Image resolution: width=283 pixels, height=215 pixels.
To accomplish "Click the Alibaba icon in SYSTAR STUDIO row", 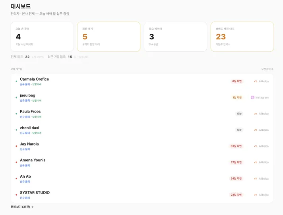I will point(256,195).
